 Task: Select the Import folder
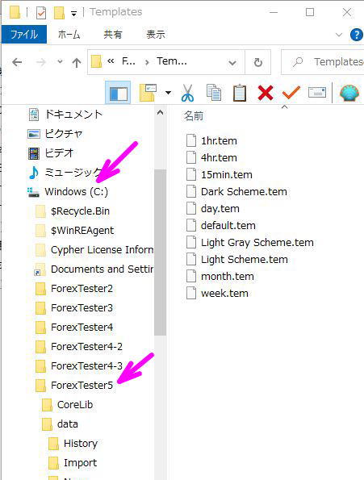(80, 462)
